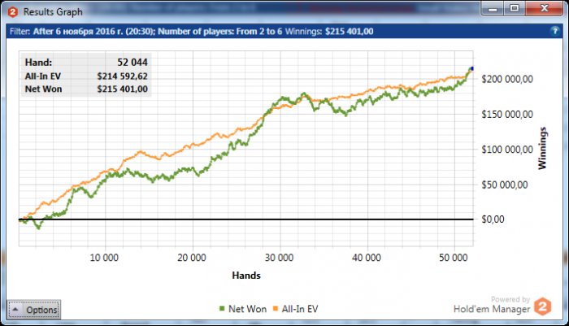The image size is (569, 326).
Task: Click the 50 000 hands axis label
Action: 454,258
